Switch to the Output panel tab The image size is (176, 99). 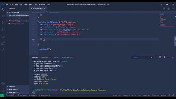pyautogui.click(x=56, y=57)
